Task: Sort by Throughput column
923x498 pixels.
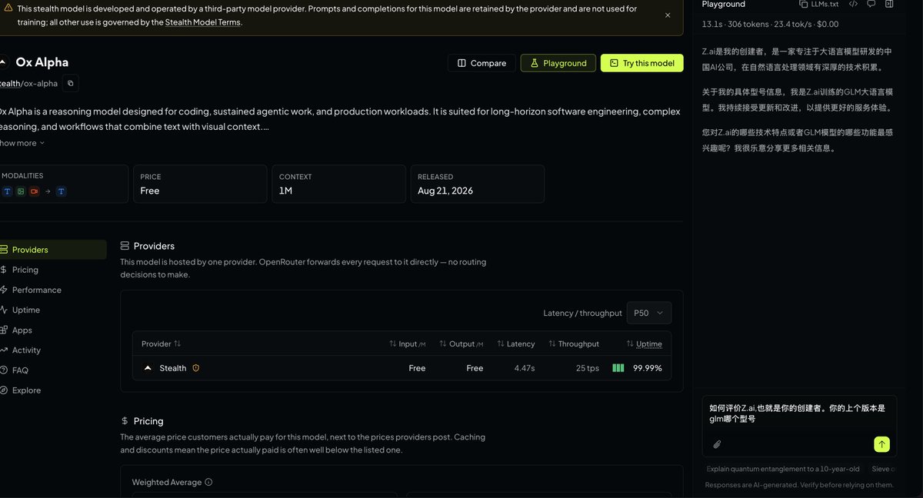Action: point(574,344)
